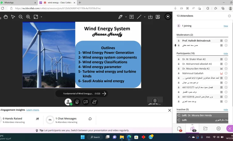233x141 pixels.
Task: Select the text annotation tool
Action: (132, 17)
